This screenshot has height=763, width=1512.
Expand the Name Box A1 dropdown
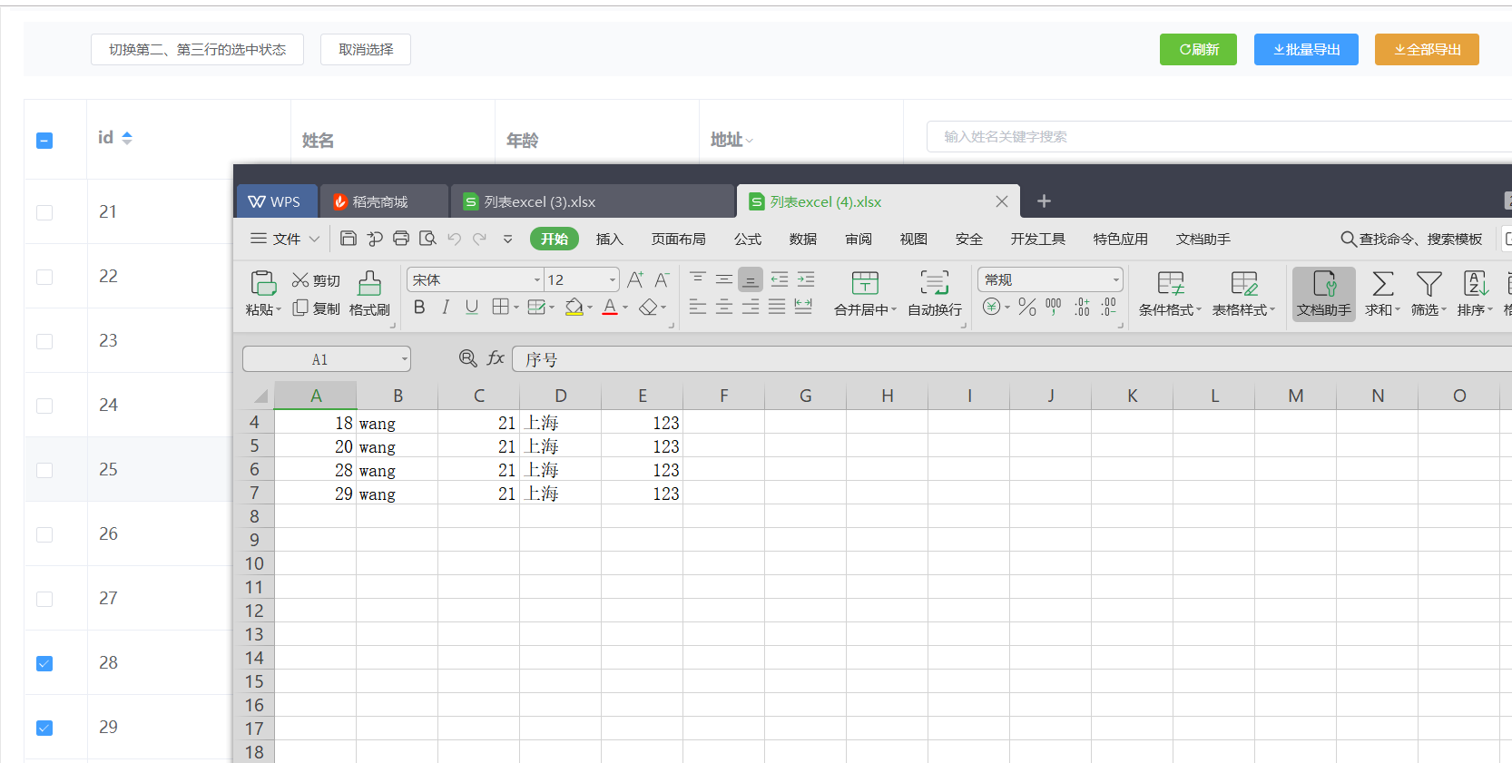[404, 359]
